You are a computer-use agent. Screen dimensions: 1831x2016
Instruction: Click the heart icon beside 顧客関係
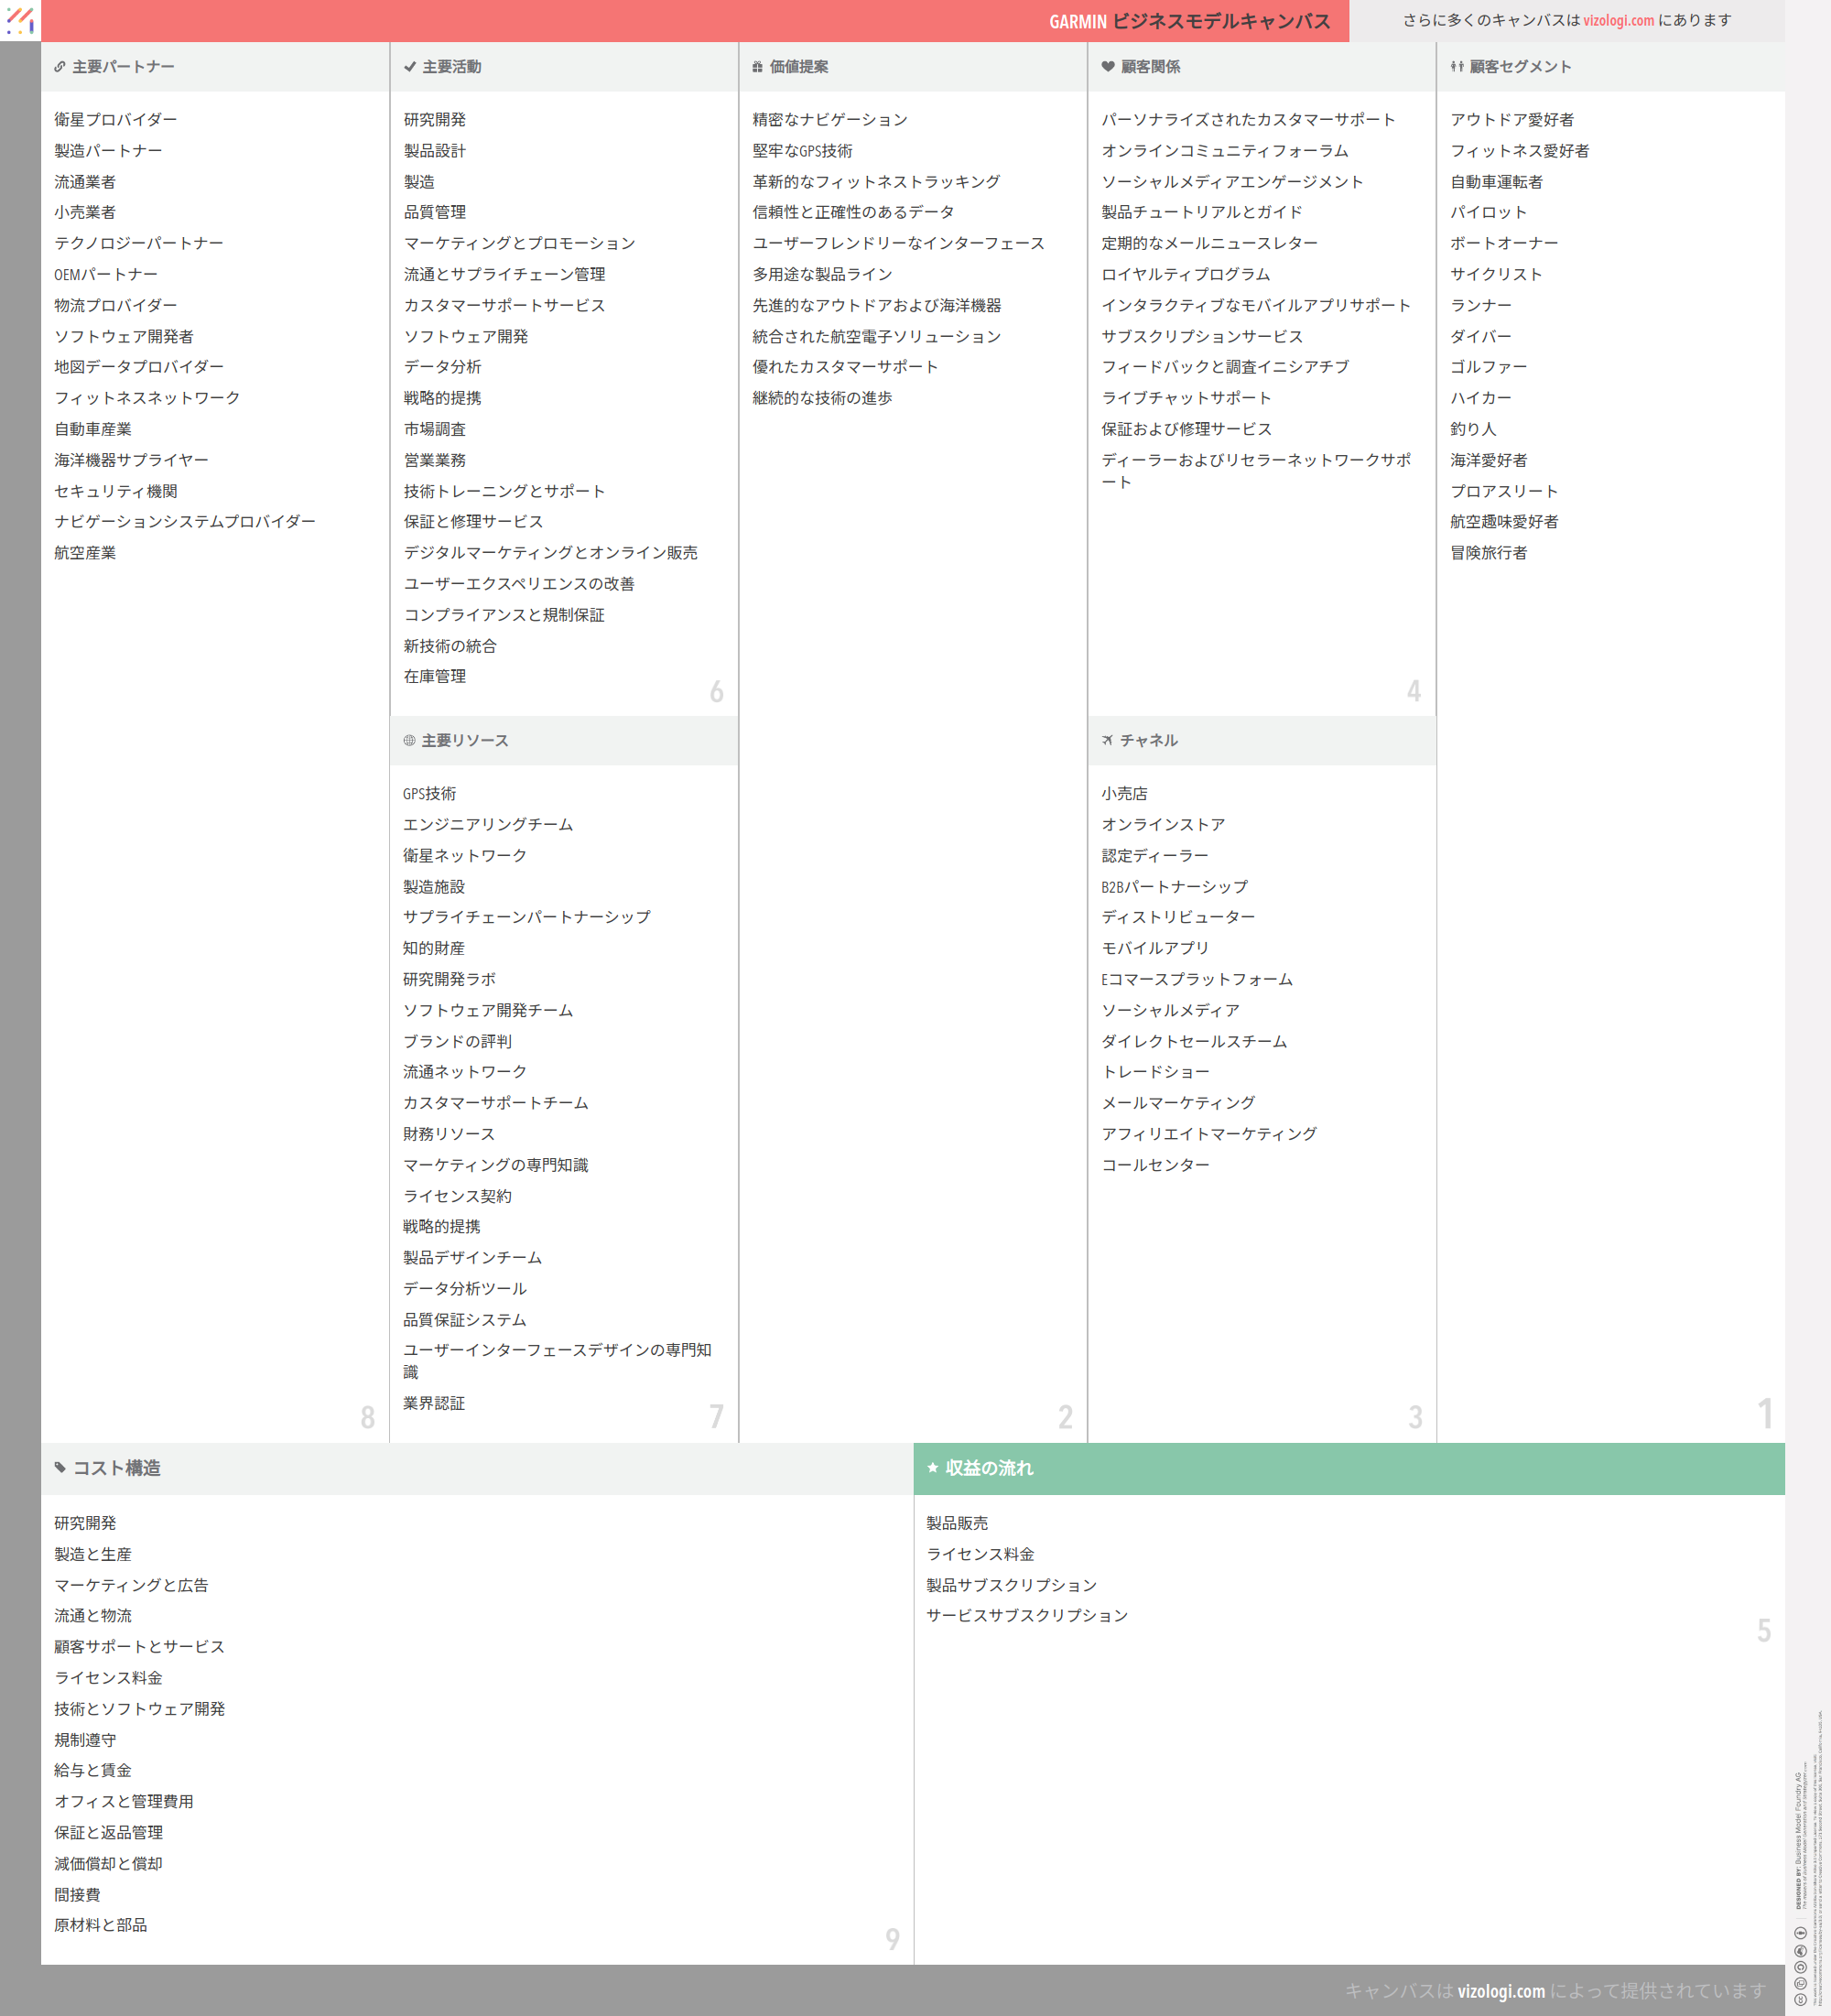tap(1107, 67)
